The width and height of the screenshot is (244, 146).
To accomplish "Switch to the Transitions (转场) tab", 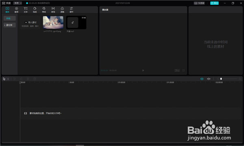I will tap(53, 10).
